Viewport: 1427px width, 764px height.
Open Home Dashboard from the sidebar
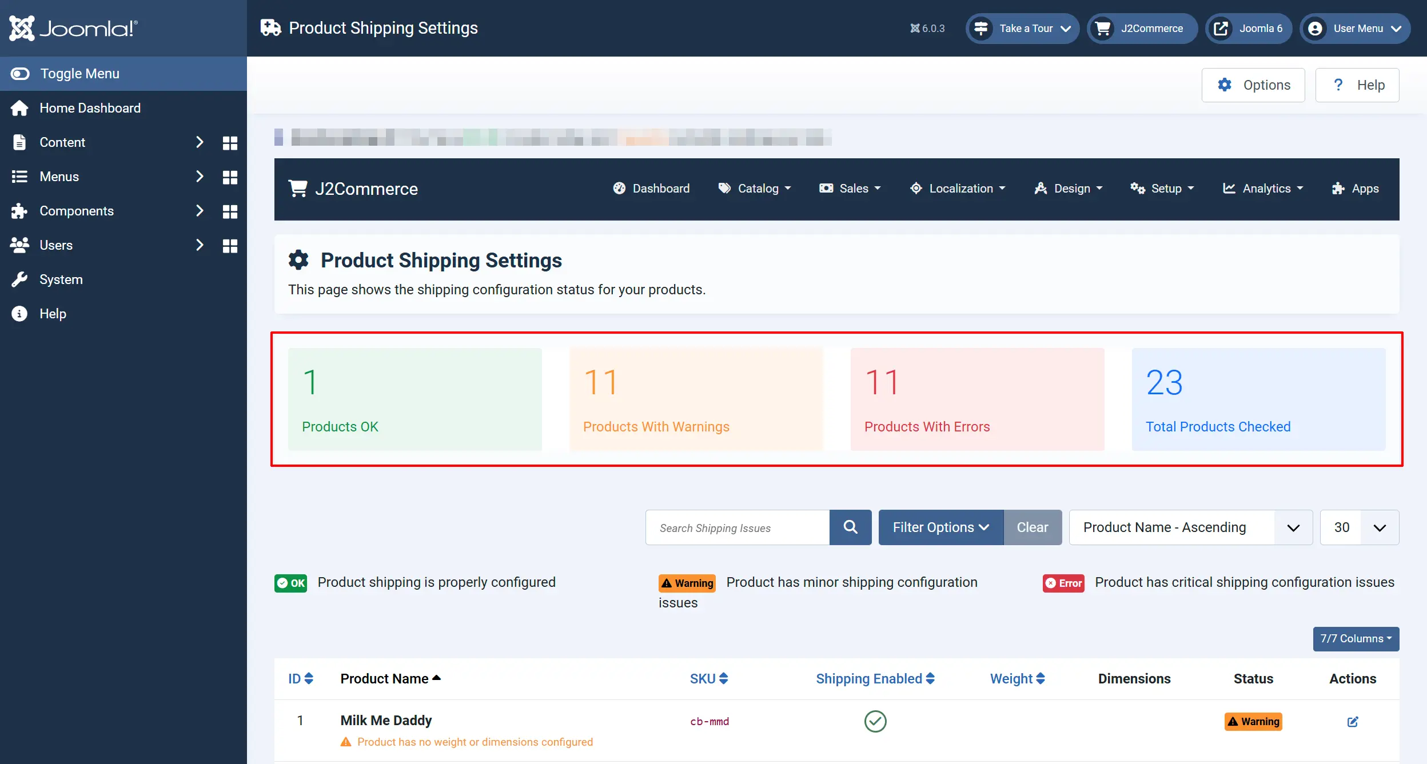pyautogui.click(x=90, y=108)
